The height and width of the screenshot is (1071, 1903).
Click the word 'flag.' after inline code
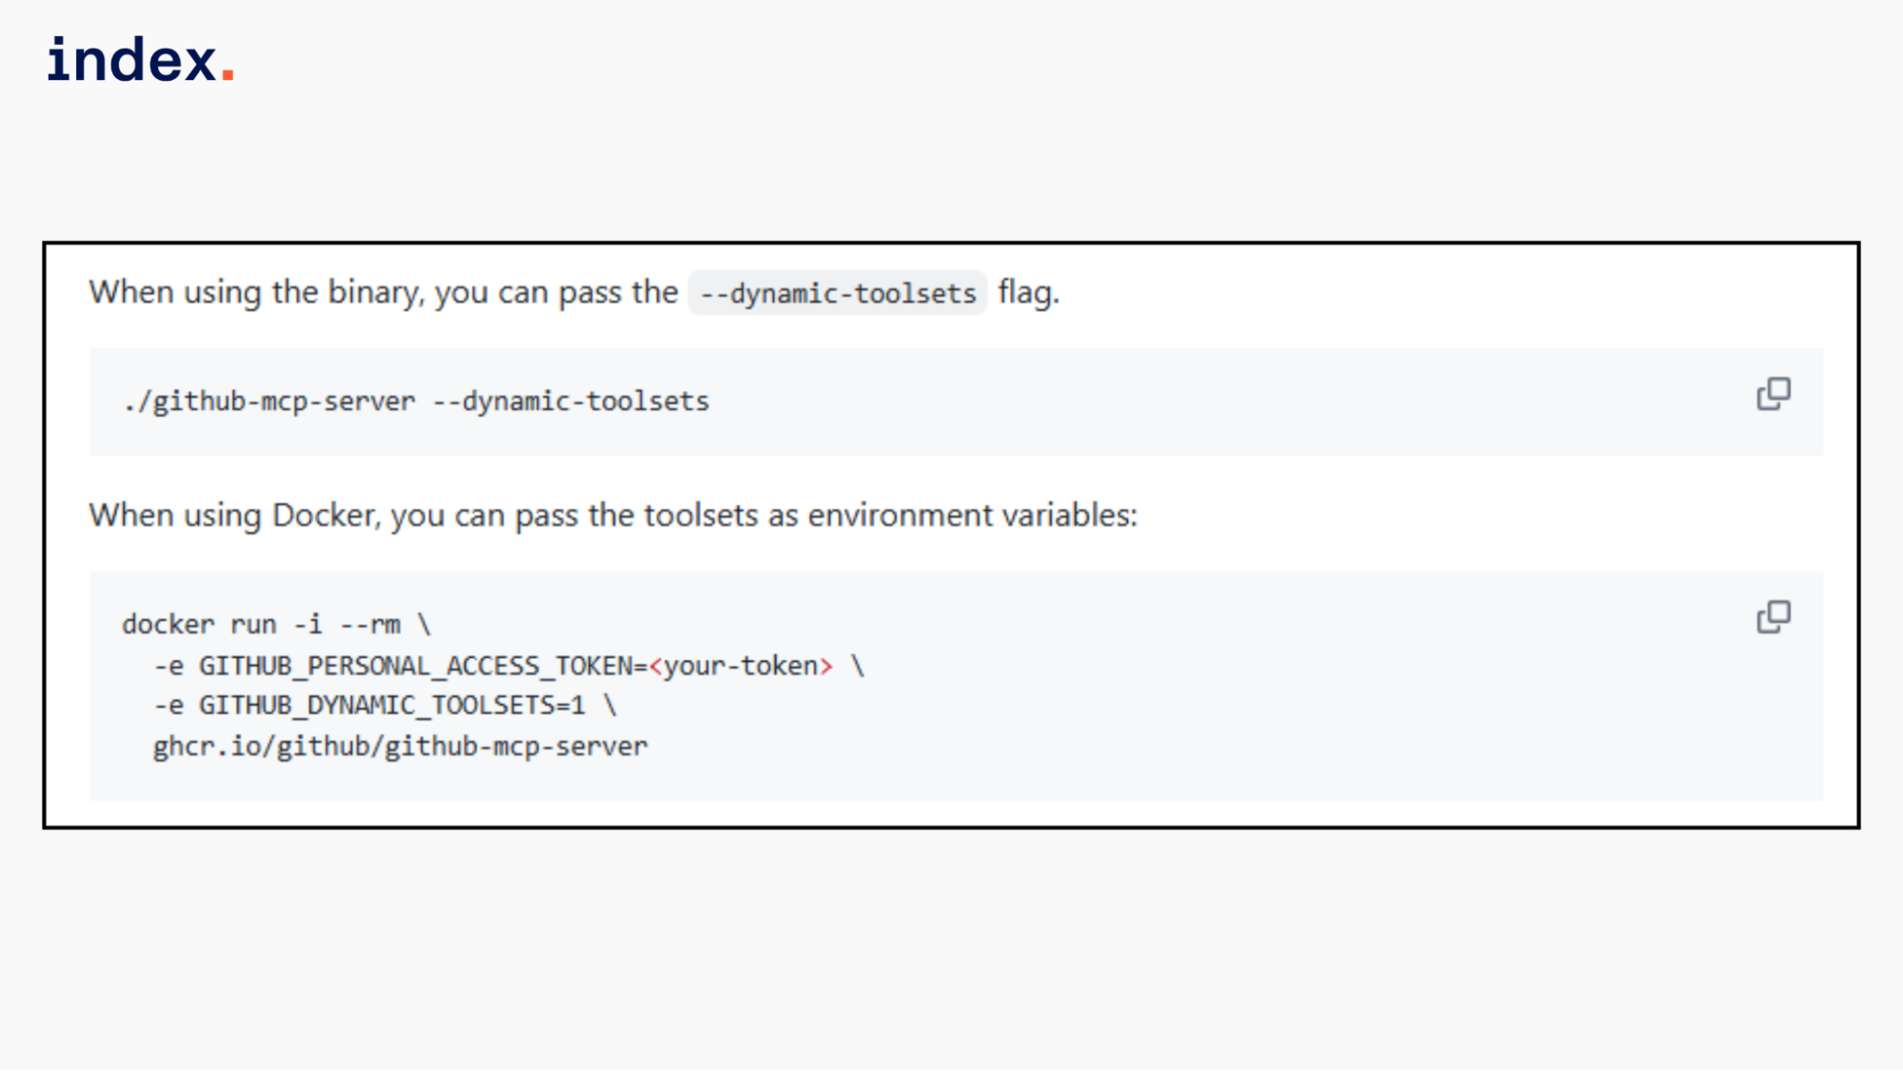pyautogui.click(x=1028, y=292)
